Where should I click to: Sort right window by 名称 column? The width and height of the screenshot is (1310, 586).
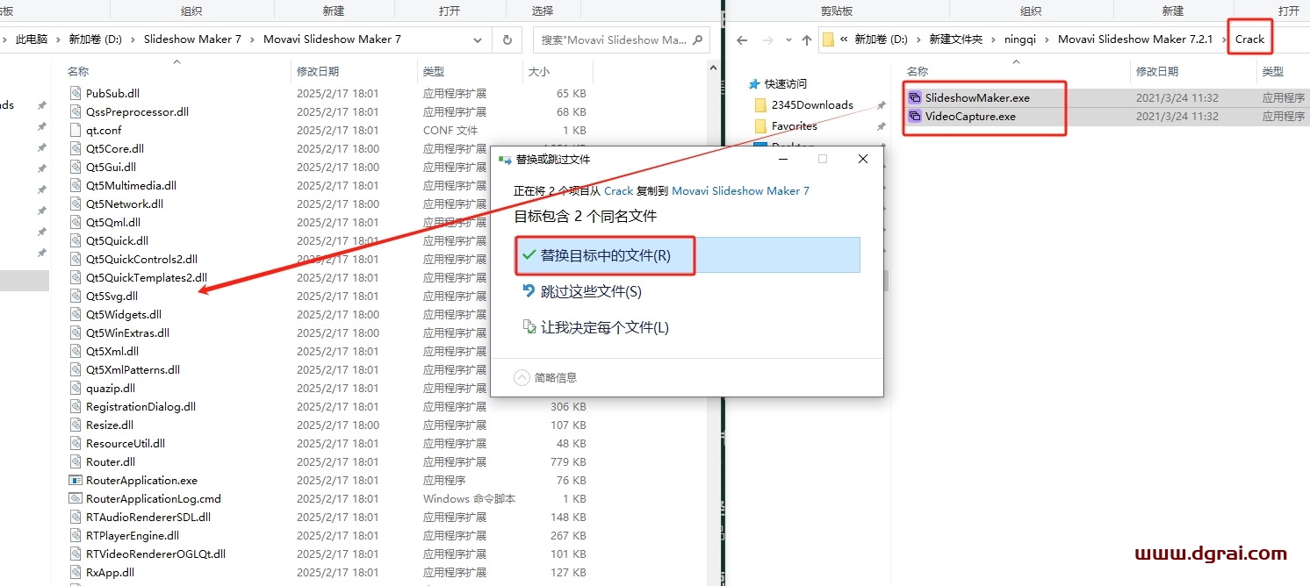point(917,71)
